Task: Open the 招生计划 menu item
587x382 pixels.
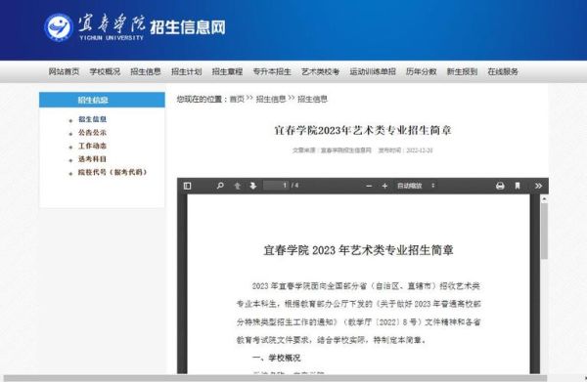Action: pyautogui.click(x=187, y=71)
